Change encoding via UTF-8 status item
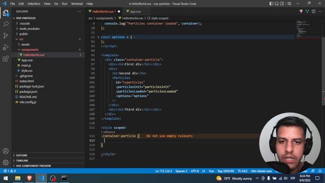The height and width of the screenshot is (183, 325). (194, 171)
